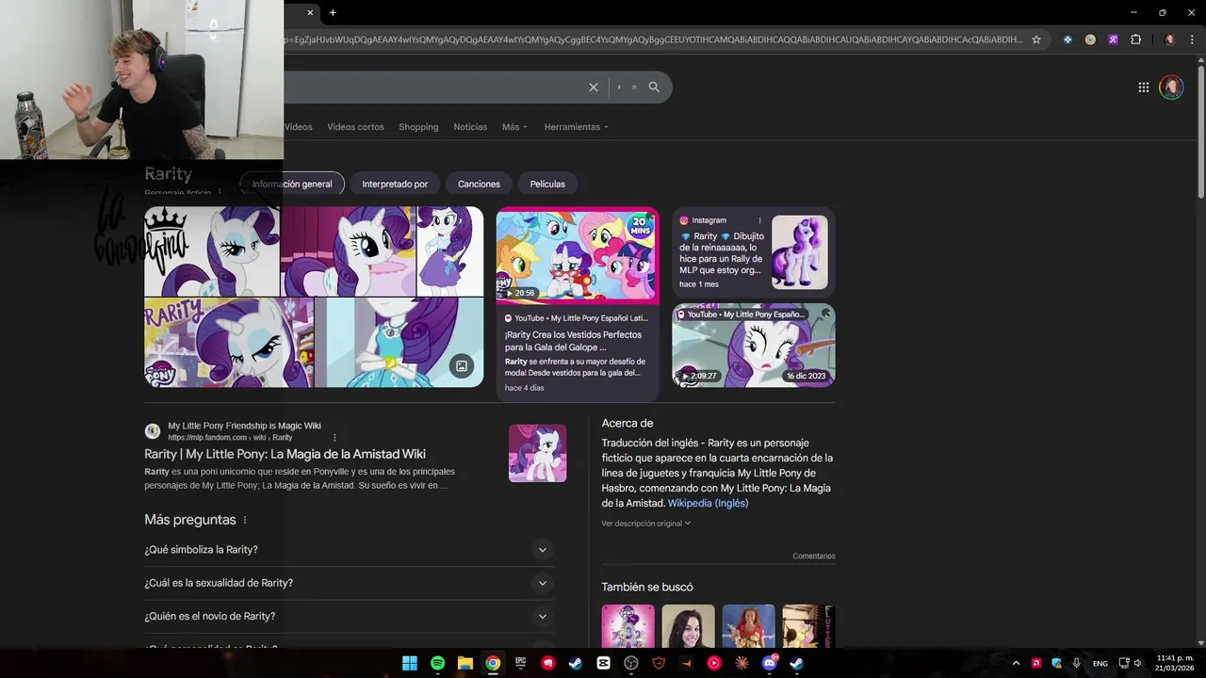Open the Chrome extensions puzzle icon
Image resolution: width=1206 pixels, height=678 pixels.
coord(1135,40)
